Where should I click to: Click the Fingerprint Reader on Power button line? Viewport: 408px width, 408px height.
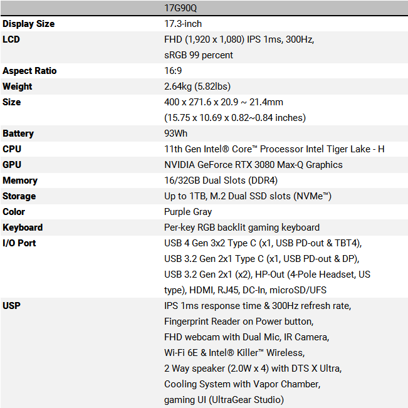239,322
